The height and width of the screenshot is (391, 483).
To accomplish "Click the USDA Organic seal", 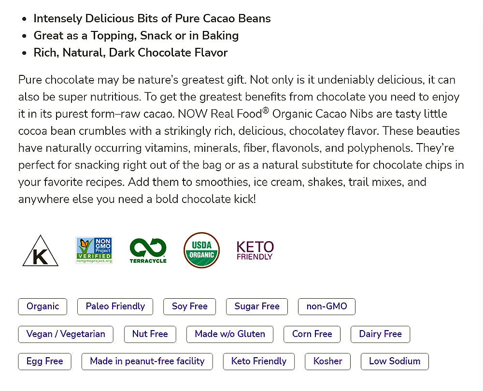I will click(201, 250).
